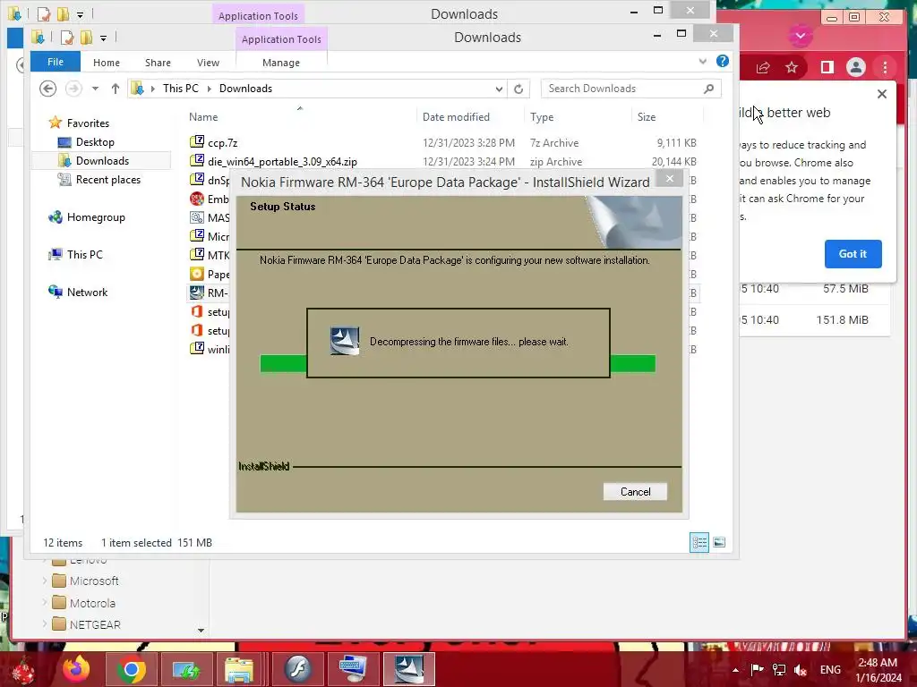Click Chrome share page icon

point(763,67)
